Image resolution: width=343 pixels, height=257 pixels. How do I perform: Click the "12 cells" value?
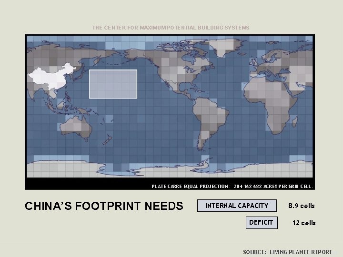304,223
